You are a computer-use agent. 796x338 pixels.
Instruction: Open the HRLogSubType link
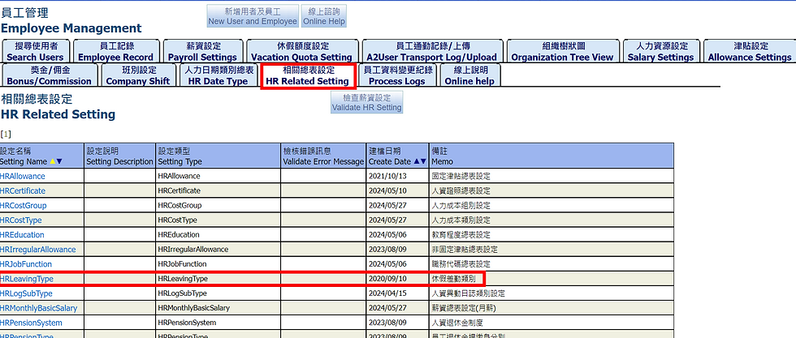26,293
